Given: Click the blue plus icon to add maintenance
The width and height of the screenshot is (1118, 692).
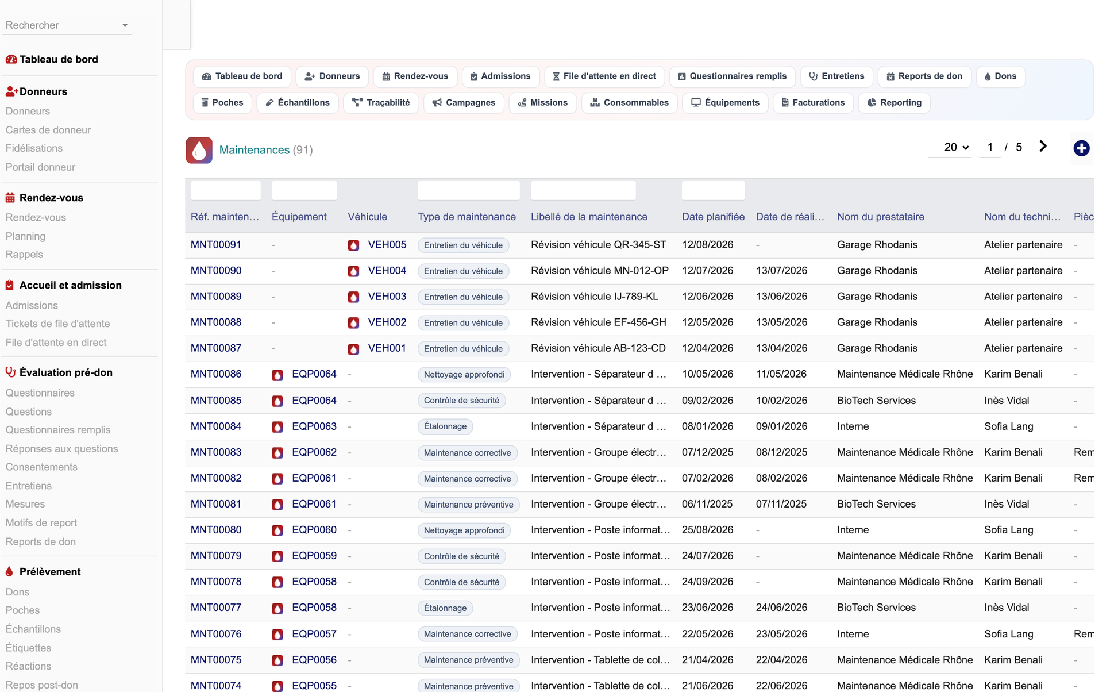Looking at the screenshot, I should (x=1081, y=148).
